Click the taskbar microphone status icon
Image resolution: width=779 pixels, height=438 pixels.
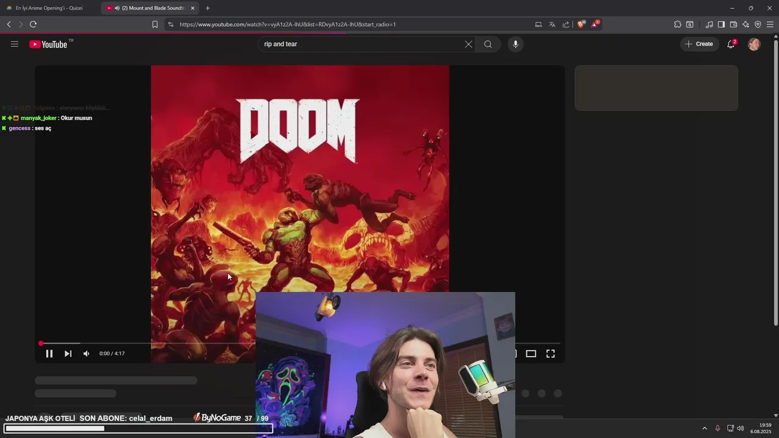[x=718, y=428]
